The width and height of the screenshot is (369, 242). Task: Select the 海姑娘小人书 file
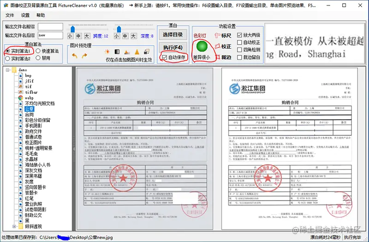coord(38,165)
